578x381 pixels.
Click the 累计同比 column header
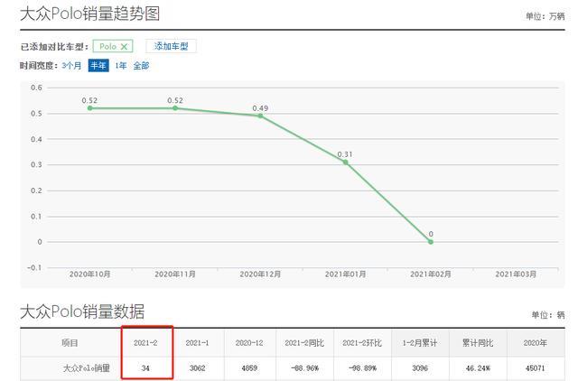(x=478, y=343)
